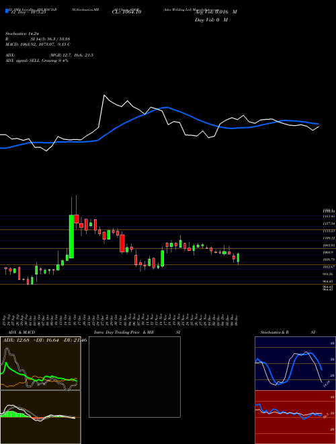The height and width of the screenshot is (444, 336).
Task: Click the '+DY: 16.64' value in ADX panel
Action: coord(46,340)
